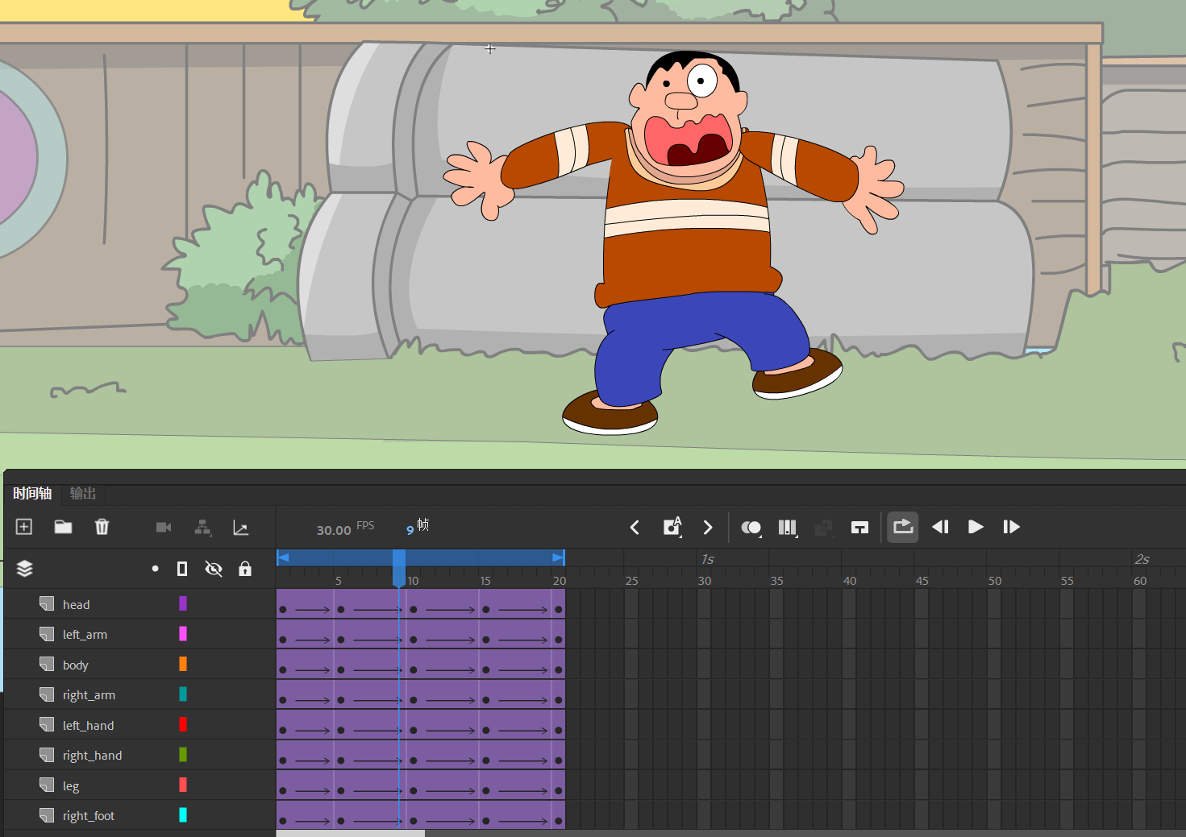This screenshot has width=1186, height=837.
Task: Click the leg layer type icon
Action: [47, 785]
